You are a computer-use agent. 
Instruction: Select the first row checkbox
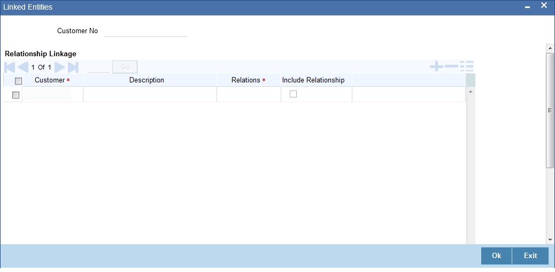[x=16, y=95]
